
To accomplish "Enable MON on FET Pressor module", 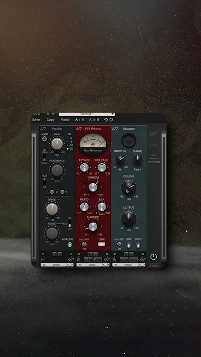I will (x=98, y=259).
